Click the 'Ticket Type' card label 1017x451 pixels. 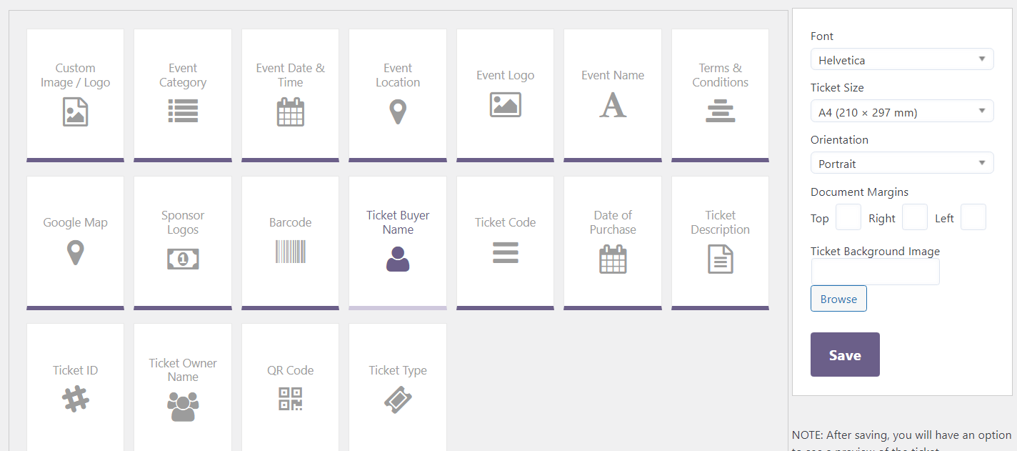(x=398, y=370)
